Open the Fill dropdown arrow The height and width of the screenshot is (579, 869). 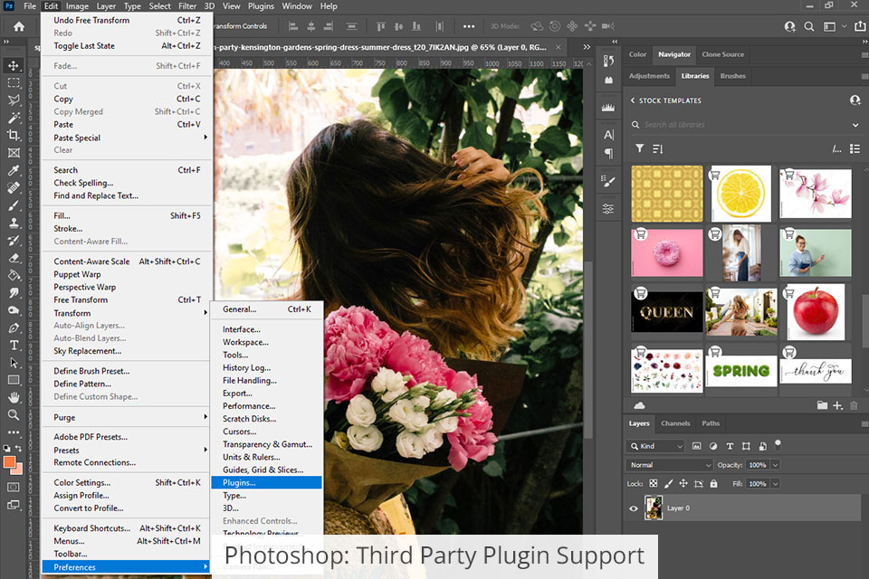(x=776, y=484)
